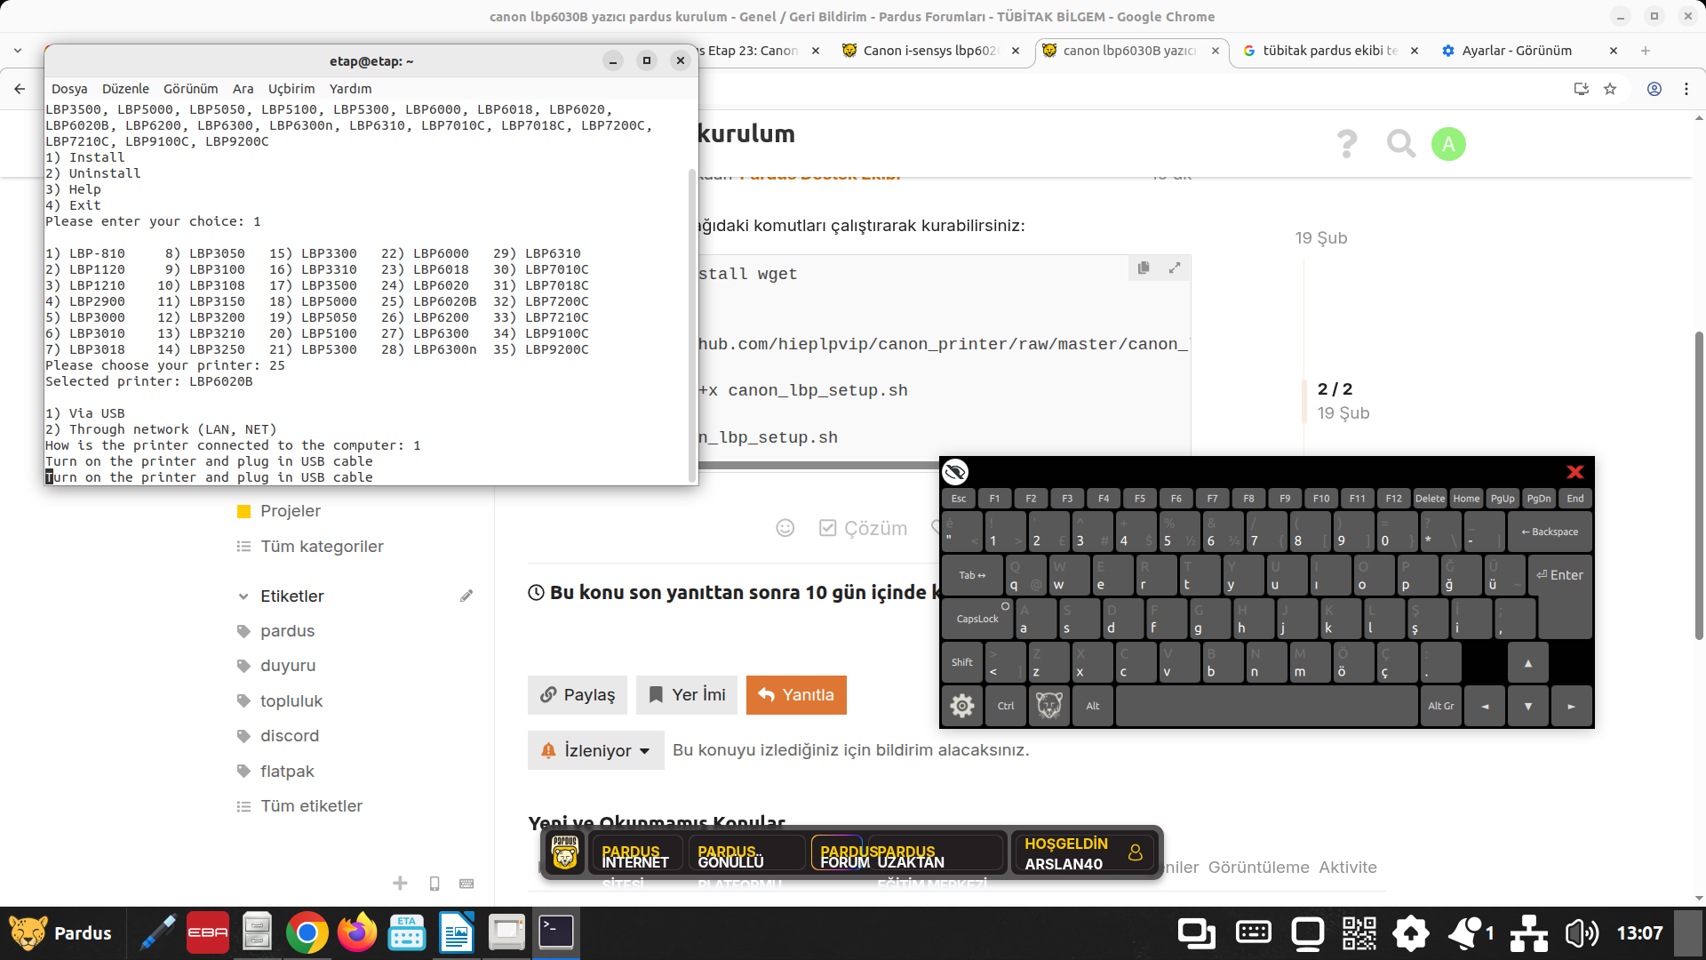Image resolution: width=1706 pixels, height=960 pixels.
Task: Open the İzleniyor notification dropdown
Action: [596, 750]
